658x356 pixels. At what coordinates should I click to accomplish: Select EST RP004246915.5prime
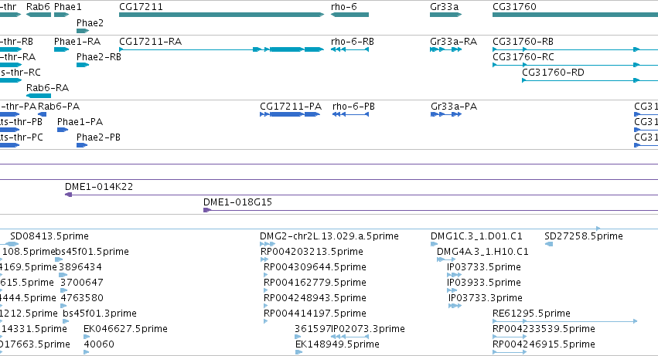pos(510,352)
